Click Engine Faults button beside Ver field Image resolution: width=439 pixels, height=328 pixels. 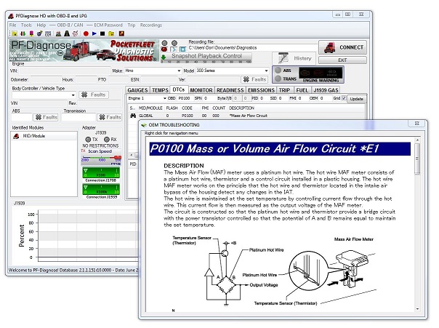point(254,79)
